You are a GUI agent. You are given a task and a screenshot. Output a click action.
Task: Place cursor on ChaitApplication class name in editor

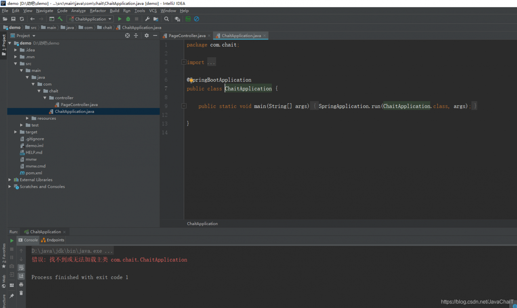click(248, 89)
